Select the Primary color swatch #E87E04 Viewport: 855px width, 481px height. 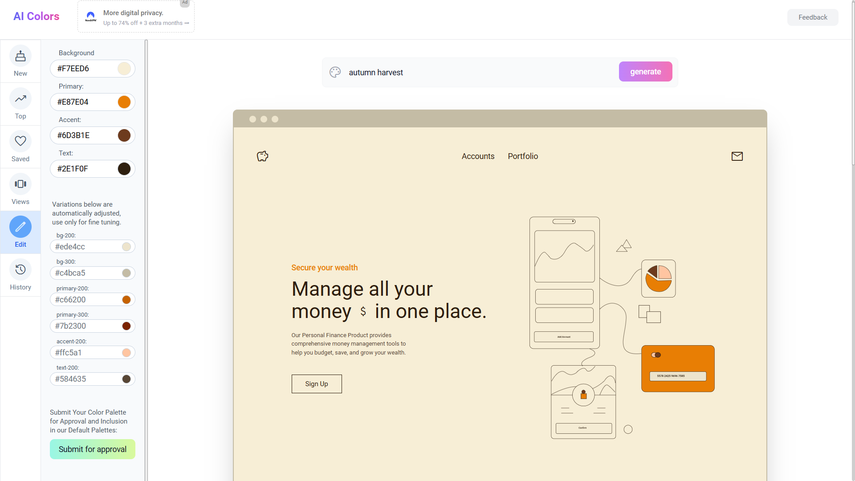pos(124,102)
